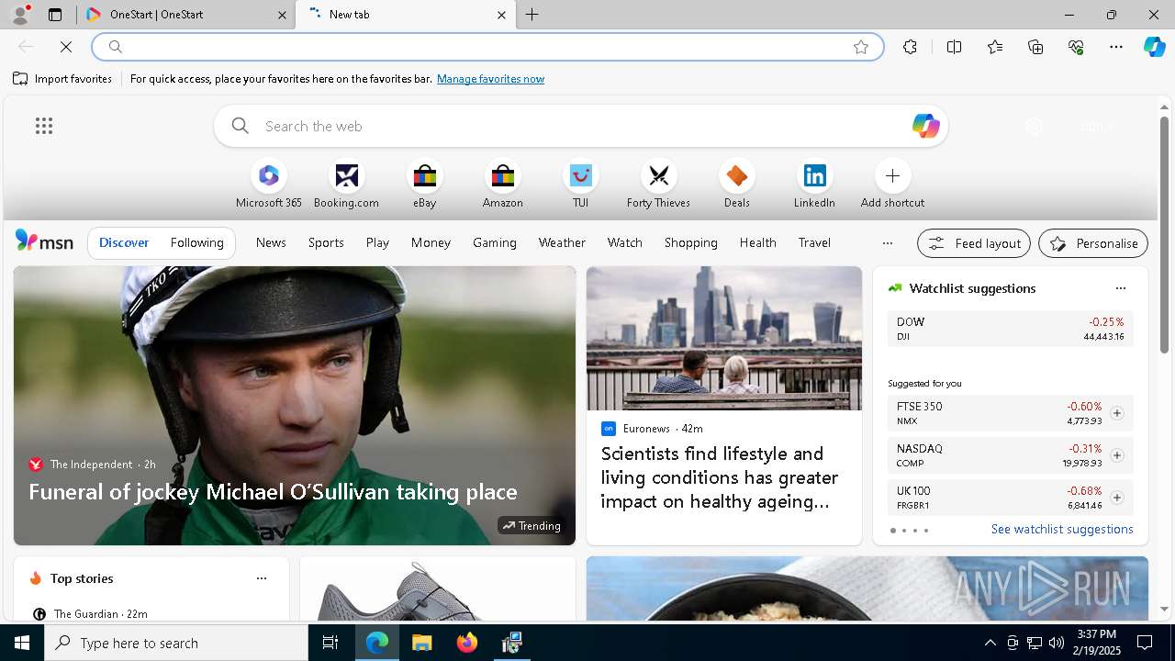Open the app launcher grid
This screenshot has width=1175, height=661.
click(44, 126)
